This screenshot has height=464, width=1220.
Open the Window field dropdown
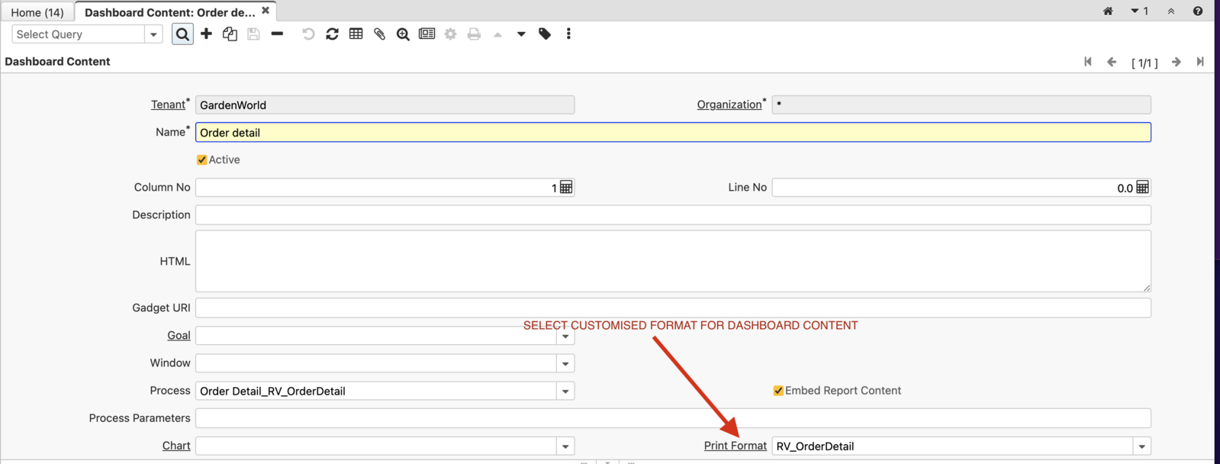(x=565, y=364)
